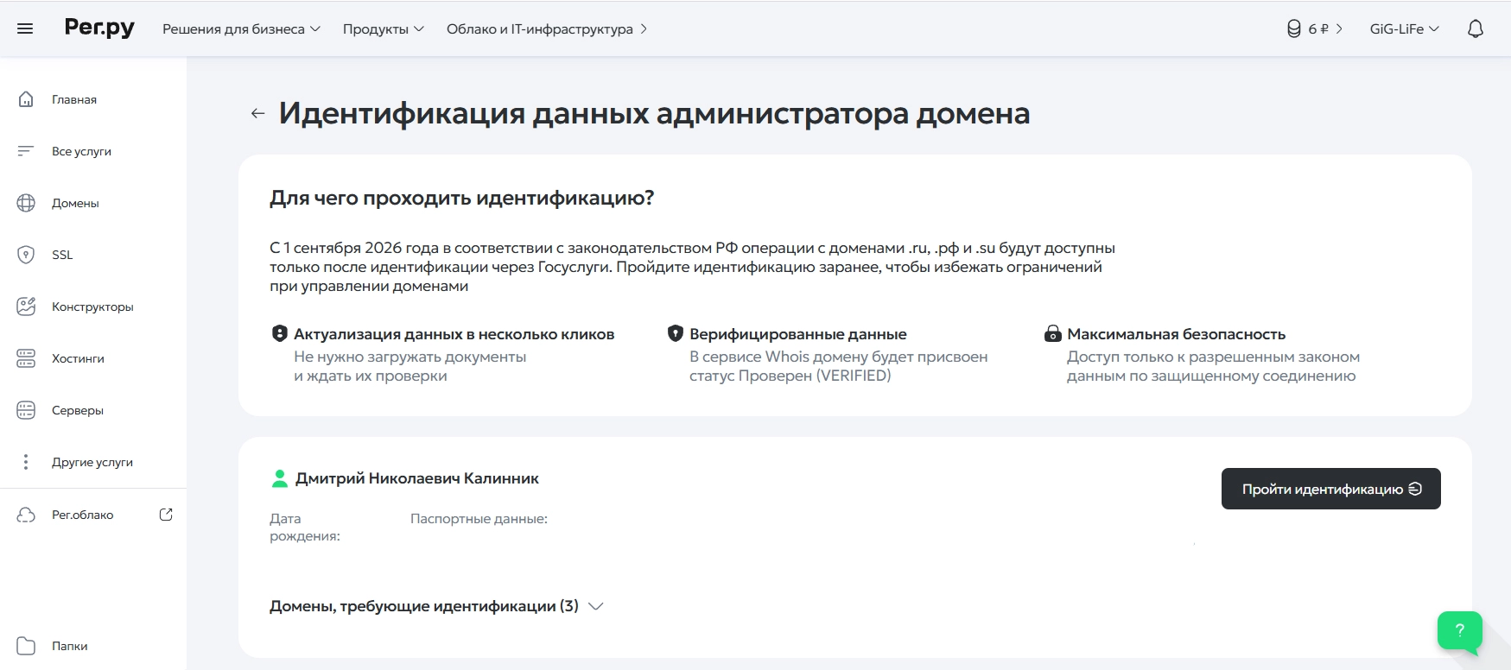The height and width of the screenshot is (670, 1511).
Task: Expand Решения для бизнеса dropdown
Action: click(241, 28)
